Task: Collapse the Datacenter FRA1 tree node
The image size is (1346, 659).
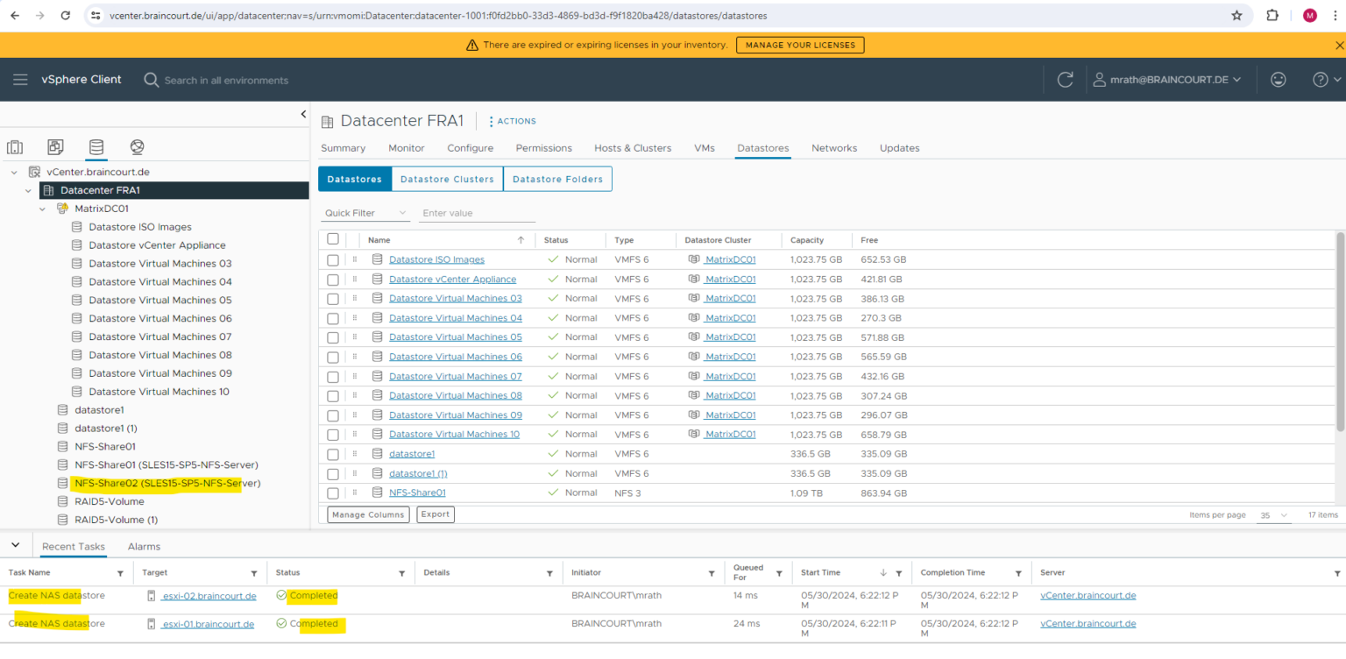Action: (28, 190)
